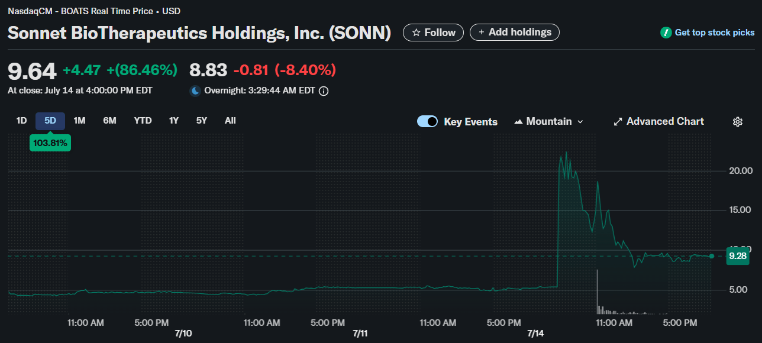Open the Mountain chart type dropdown
This screenshot has height=343, width=762.
coord(549,121)
